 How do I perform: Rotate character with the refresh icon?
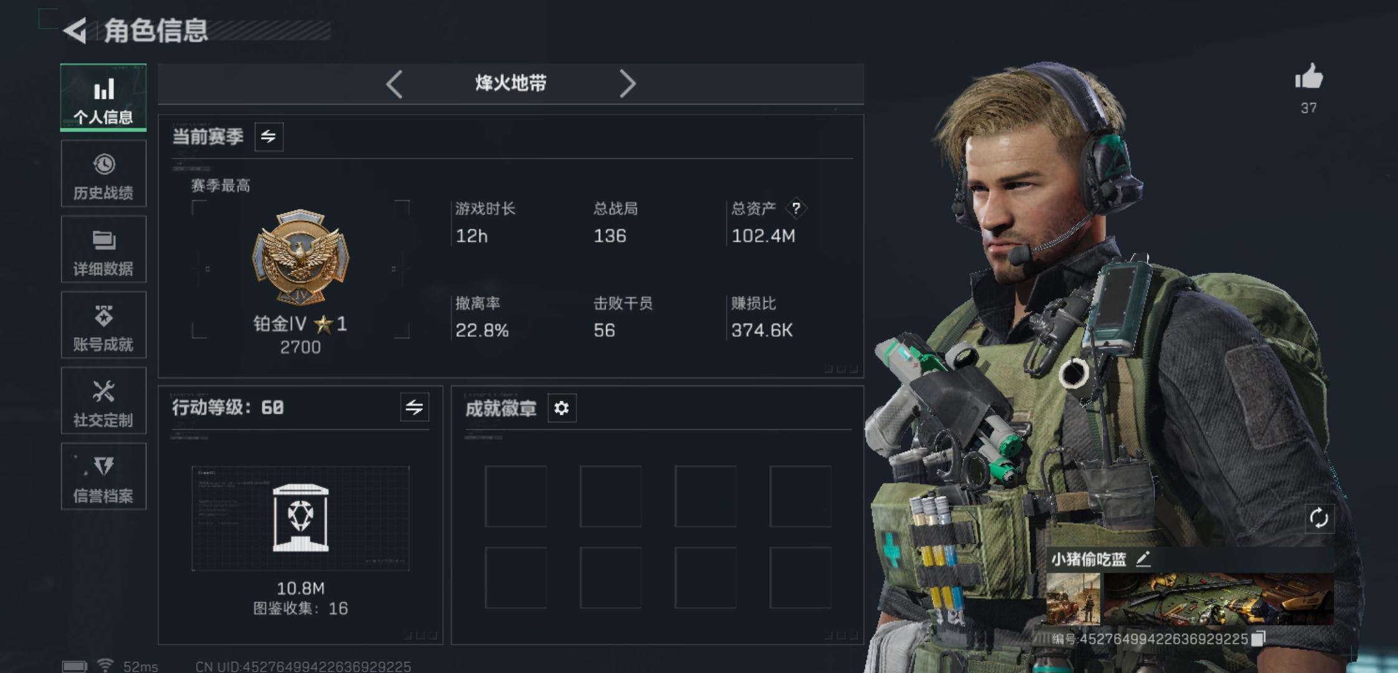point(1319,518)
